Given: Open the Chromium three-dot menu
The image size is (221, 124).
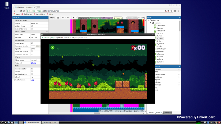Looking at the screenshot, I should click(178, 11).
